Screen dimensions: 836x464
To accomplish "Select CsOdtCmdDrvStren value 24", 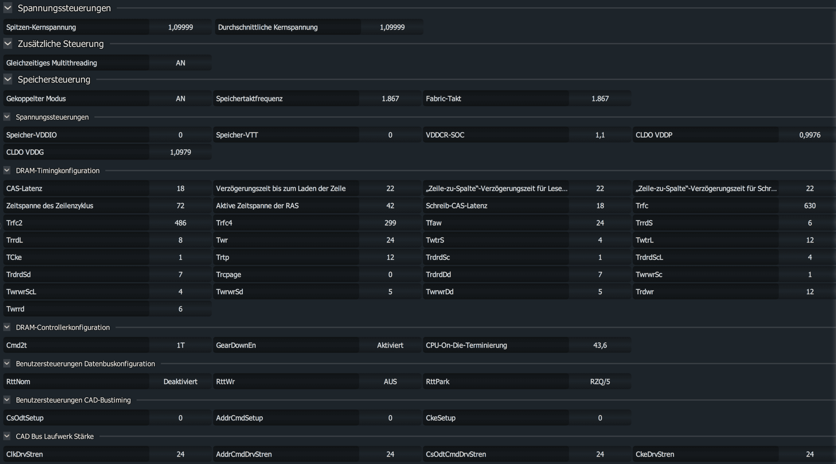I will coord(600,454).
